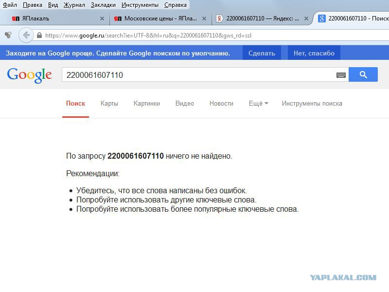The image size is (389, 292).
Task: Click the Нет, спасибо button
Action: pyautogui.click(x=314, y=53)
